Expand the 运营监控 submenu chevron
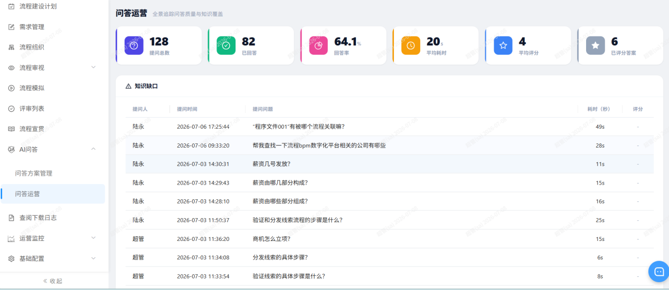669x290 pixels. pos(93,238)
